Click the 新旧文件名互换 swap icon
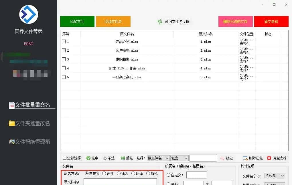Screen dimensions: 292x185 [160, 21]
